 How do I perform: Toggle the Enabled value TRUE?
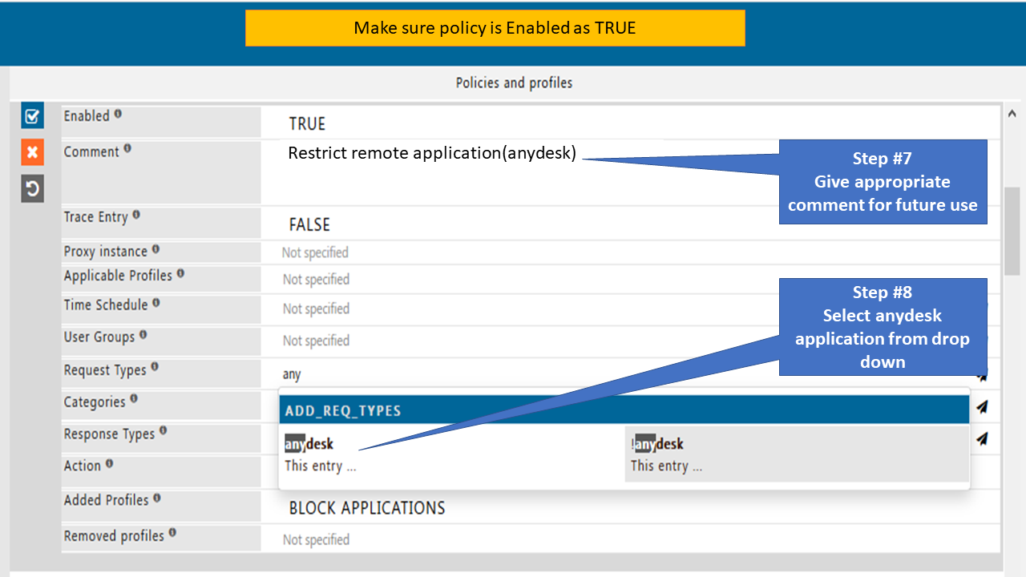[x=307, y=124]
